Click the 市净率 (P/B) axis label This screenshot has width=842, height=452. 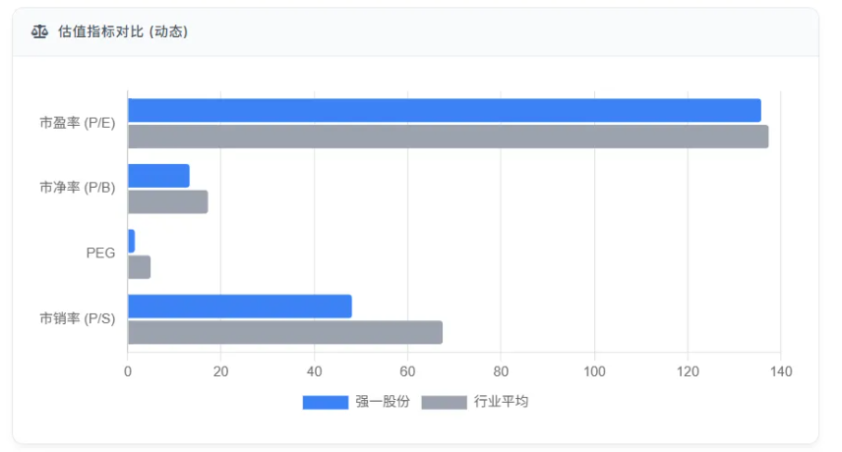click(x=78, y=188)
